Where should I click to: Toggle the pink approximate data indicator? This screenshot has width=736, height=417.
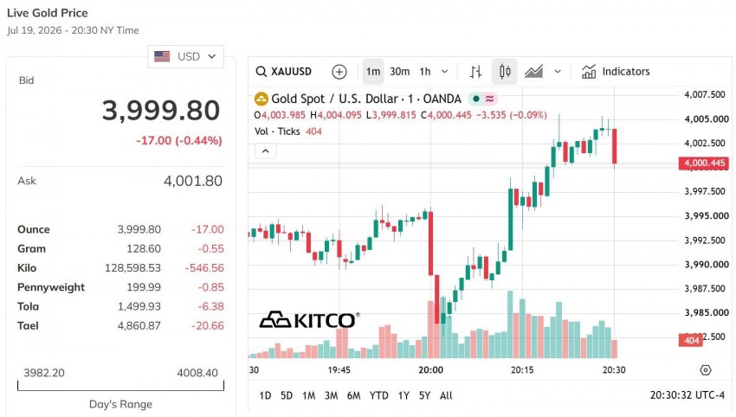coord(489,99)
